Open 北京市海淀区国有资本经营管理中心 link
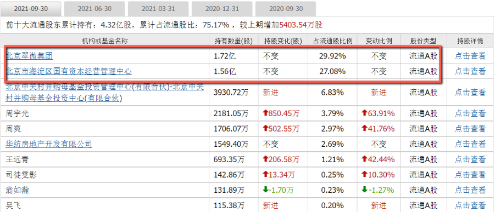 pyautogui.click(x=69, y=72)
